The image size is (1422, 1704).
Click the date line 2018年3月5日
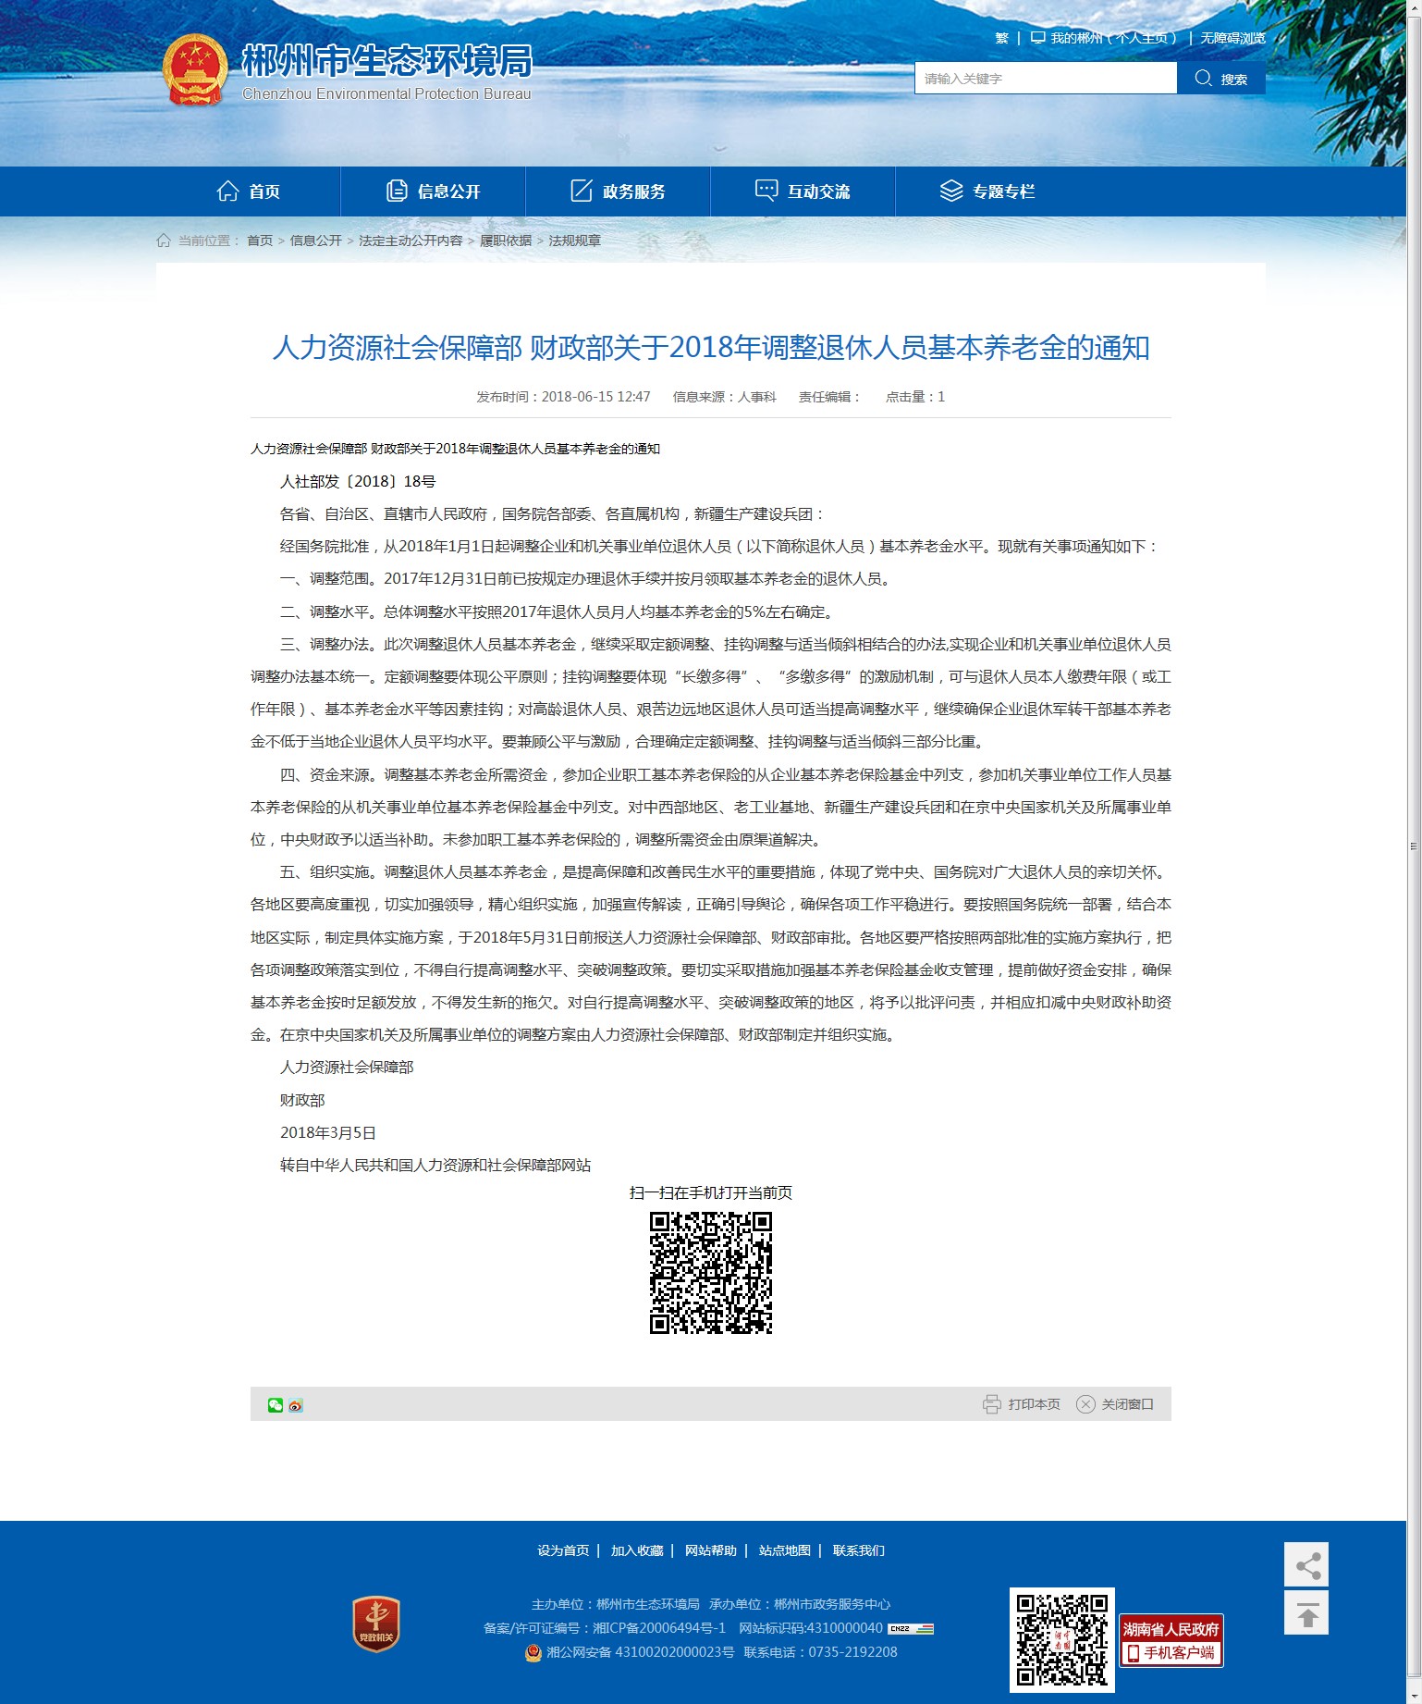(x=328, y=1133)
